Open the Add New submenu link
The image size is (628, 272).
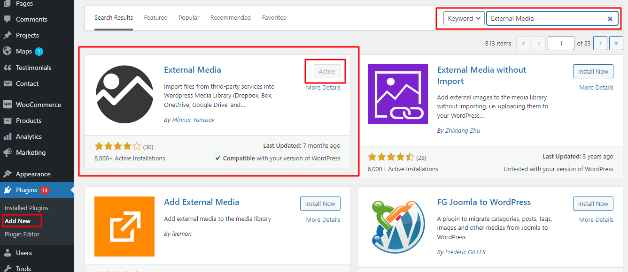pos(17,221)
